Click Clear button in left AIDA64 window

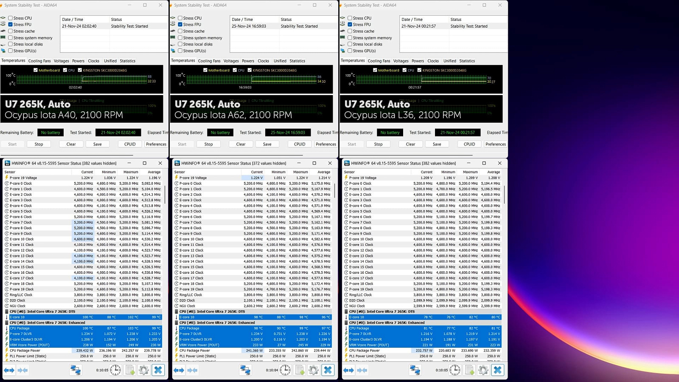[71, 144]
